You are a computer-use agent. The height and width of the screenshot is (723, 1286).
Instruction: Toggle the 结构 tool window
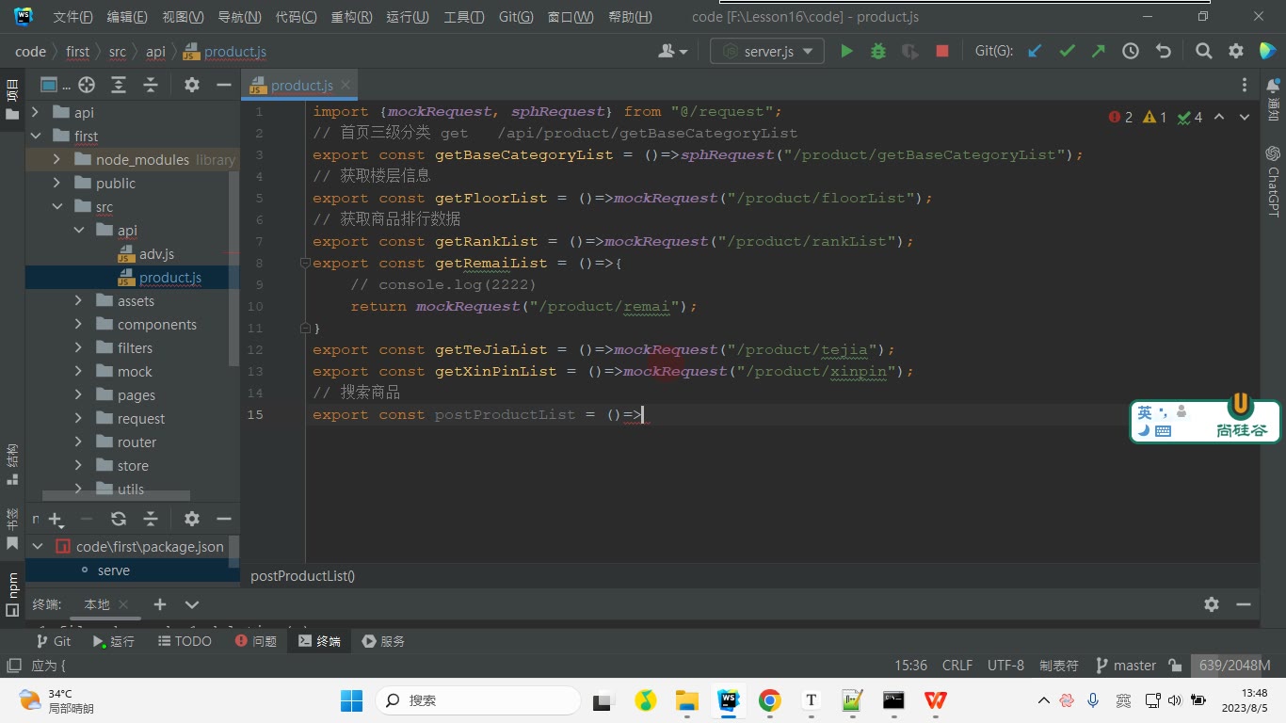tap(12, 463)
